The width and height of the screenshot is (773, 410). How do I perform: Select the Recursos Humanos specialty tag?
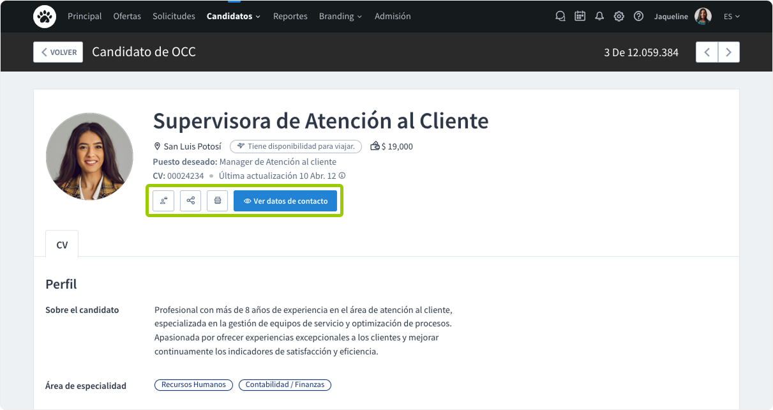coord(193,384)
